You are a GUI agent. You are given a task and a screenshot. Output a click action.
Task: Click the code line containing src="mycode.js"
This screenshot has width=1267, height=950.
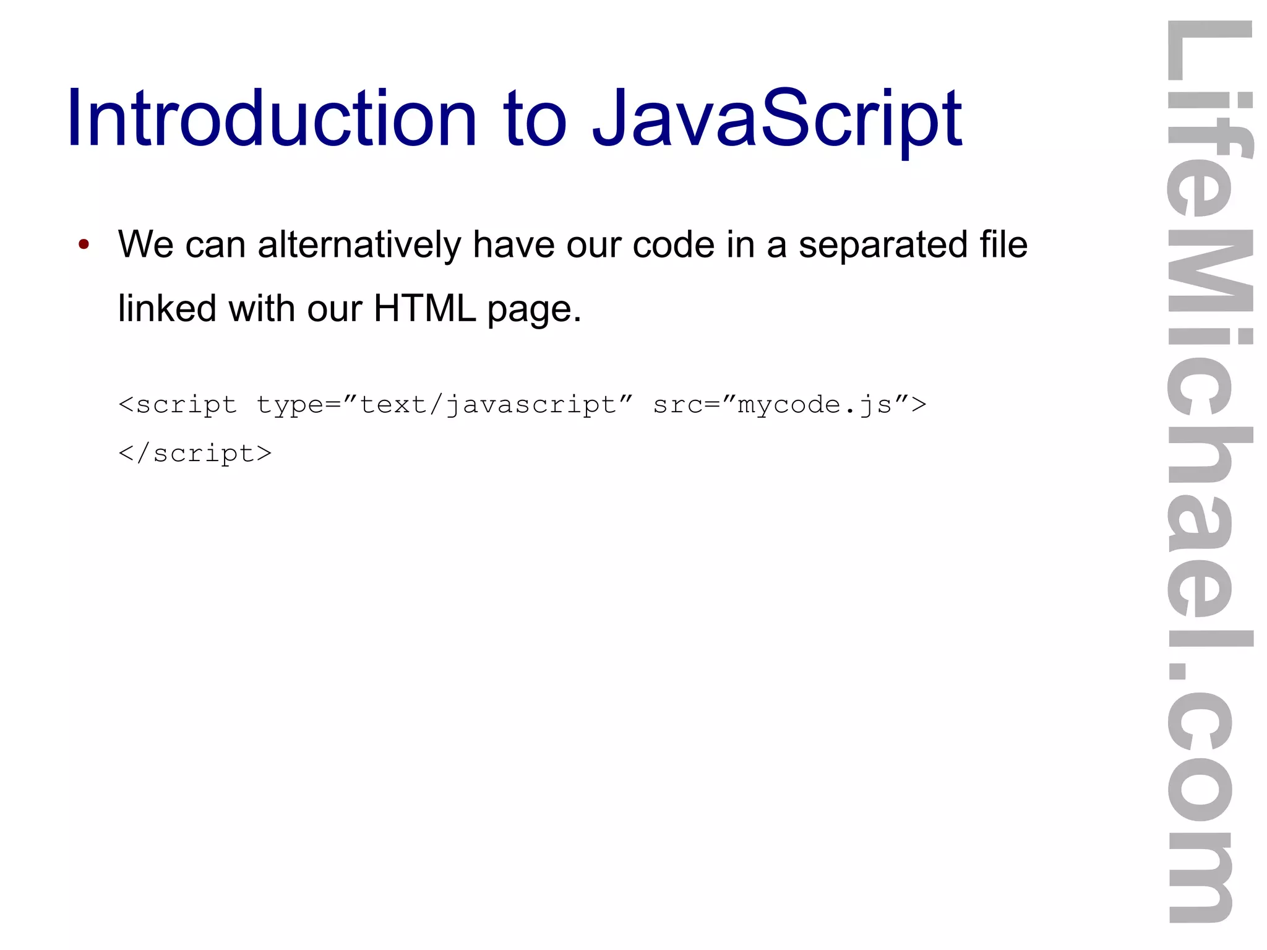523,405
